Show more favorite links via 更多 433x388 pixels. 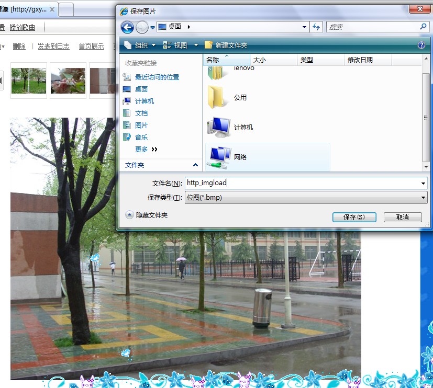[146, 149]
